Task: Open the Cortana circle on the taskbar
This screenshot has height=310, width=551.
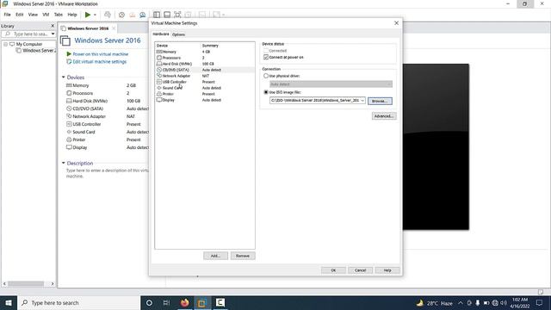Action: [149, 302]
